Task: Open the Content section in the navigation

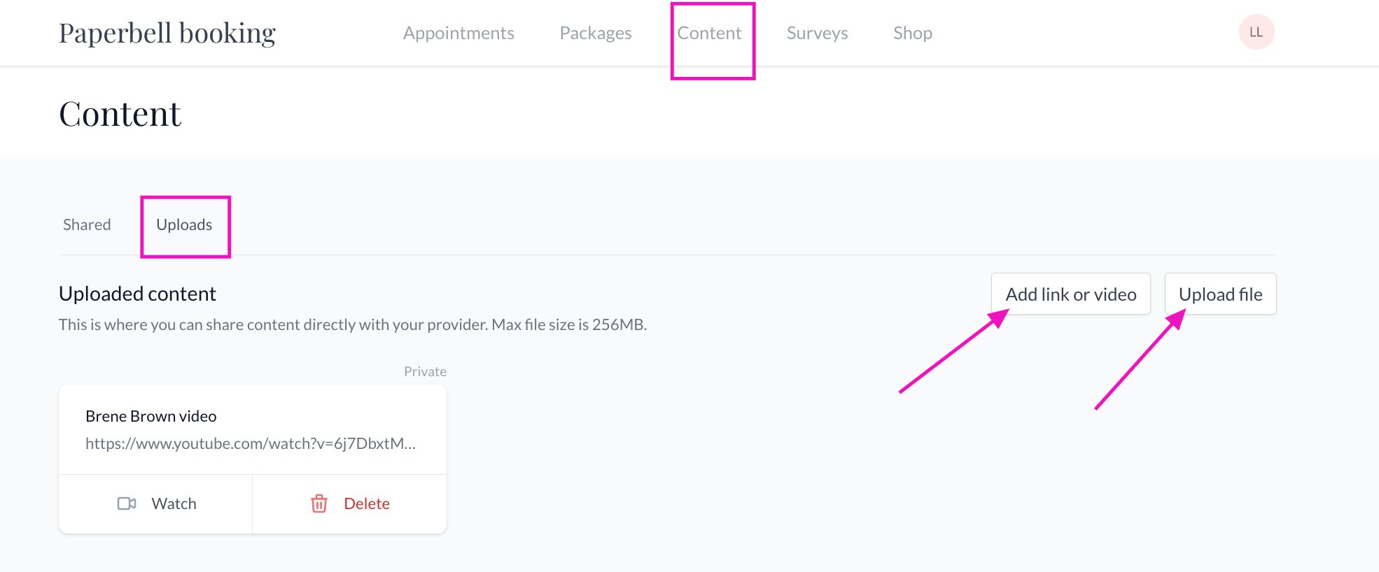Action: (710, 32)
